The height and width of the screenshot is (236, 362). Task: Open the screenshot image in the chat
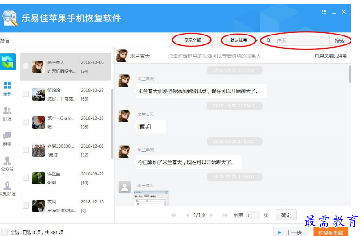[x=151, y=198]
